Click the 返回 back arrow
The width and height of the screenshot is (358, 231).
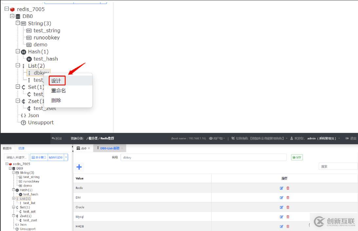click(x=57, y=138)
